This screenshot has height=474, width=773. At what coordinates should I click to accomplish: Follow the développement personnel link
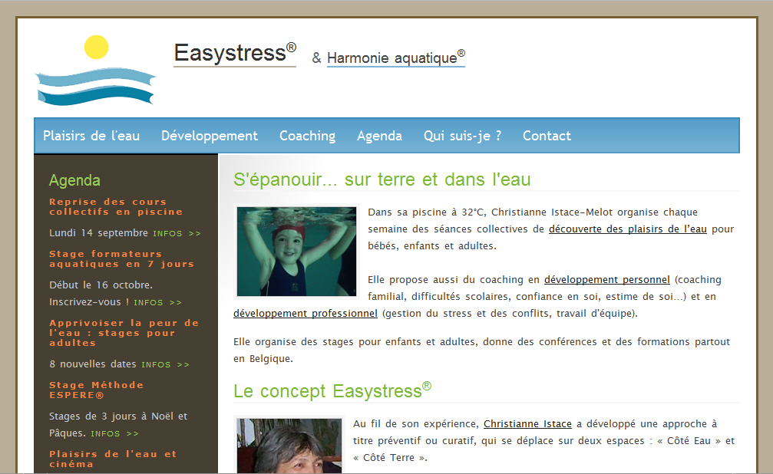(607, 280)
